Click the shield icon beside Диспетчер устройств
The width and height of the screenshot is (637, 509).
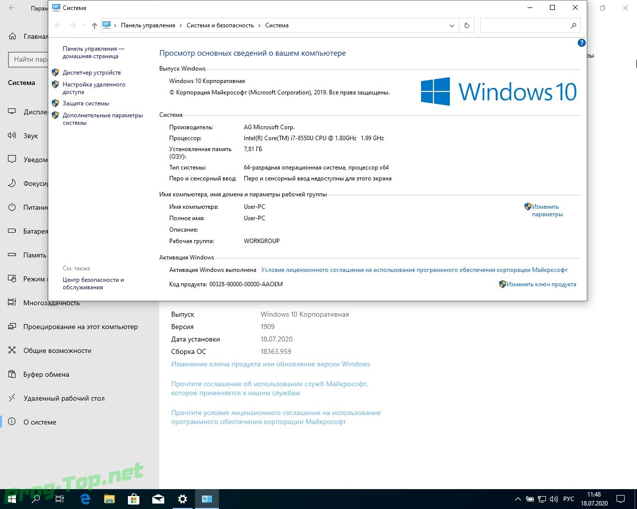pos(55,73)
